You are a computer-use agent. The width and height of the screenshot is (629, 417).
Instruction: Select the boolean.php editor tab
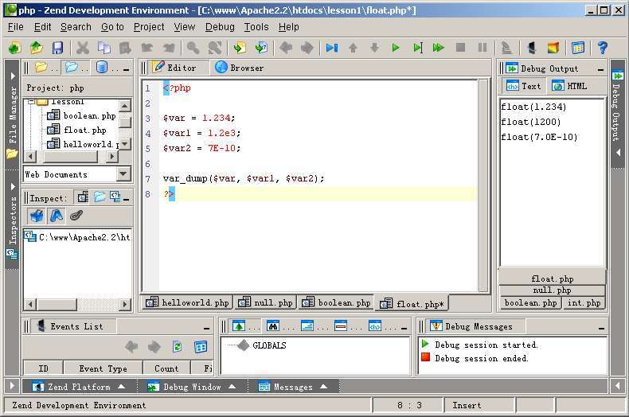click(x=336, y=302)
